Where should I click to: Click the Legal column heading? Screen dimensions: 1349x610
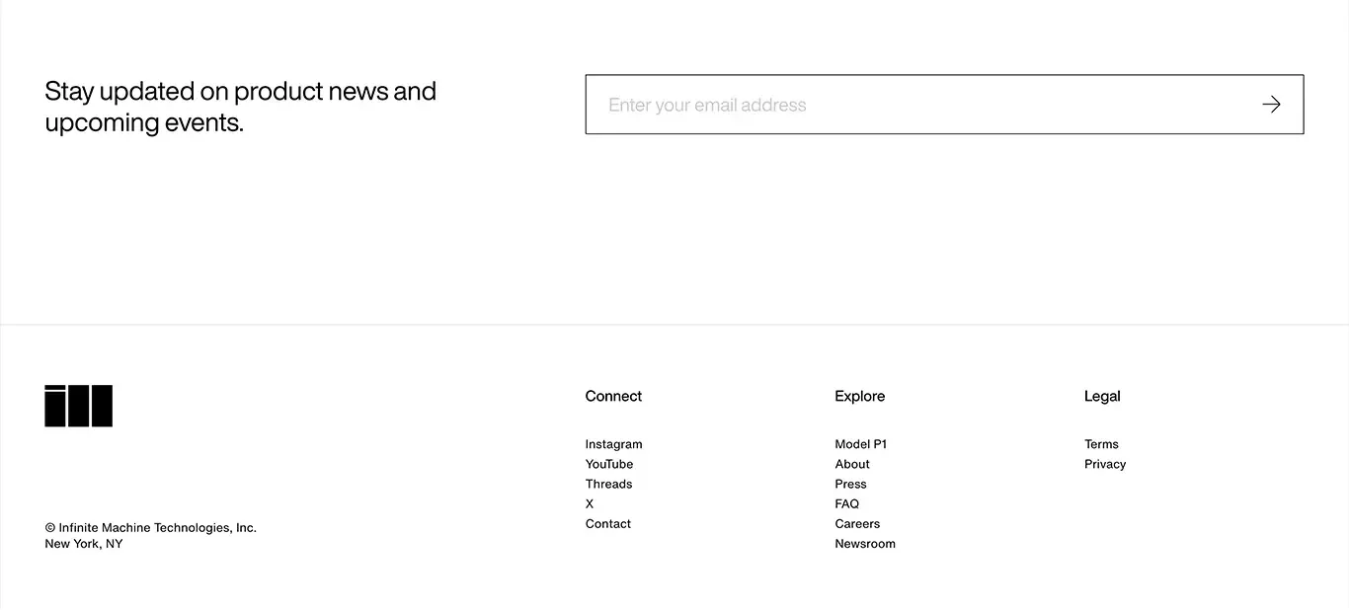(x=1102, y=396)
